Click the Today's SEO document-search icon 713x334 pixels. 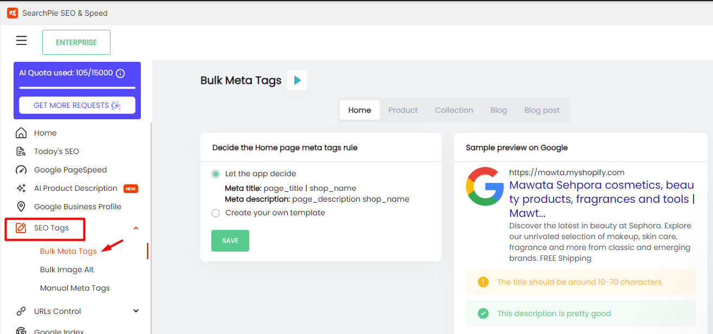pyautogui.click(x=21, y=151)
